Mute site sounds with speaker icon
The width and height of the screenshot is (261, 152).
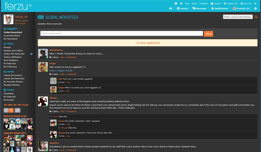256,4
